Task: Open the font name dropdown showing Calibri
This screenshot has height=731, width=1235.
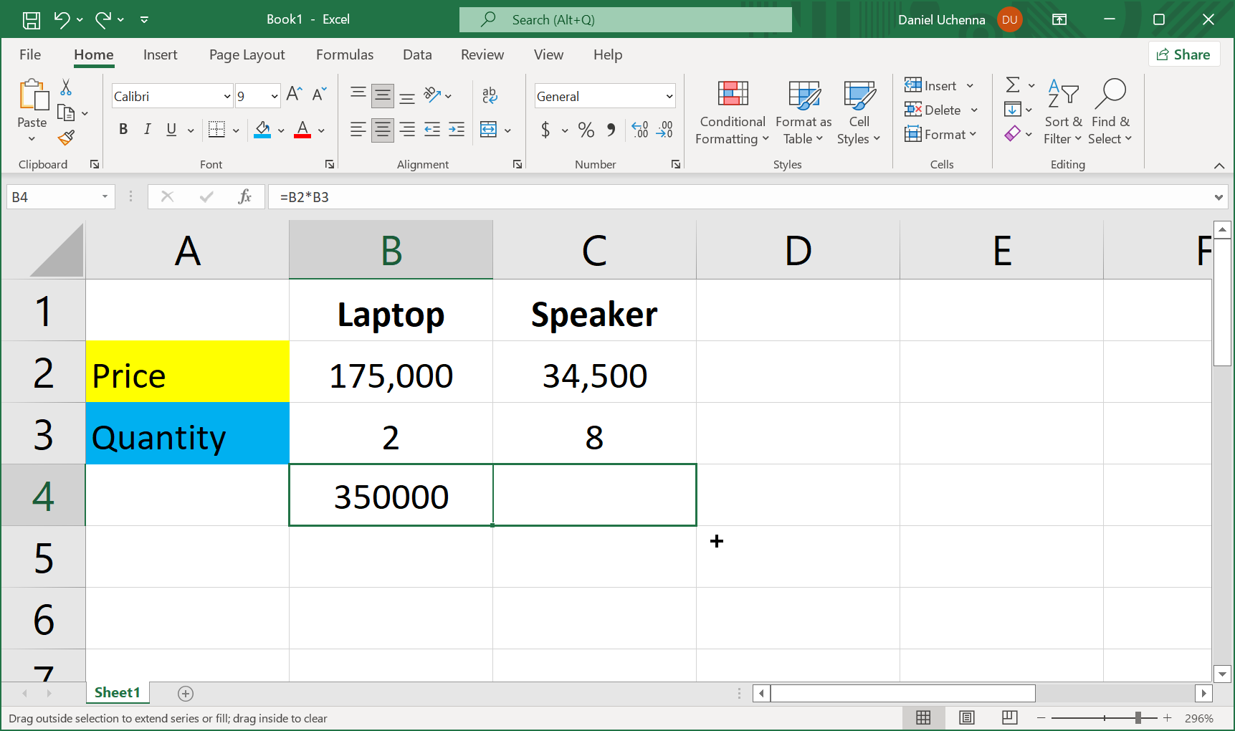Action: point(227,96)
